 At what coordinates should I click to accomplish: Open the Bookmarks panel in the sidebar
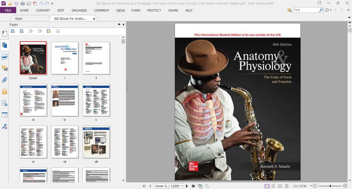click(x=5, y=34)
